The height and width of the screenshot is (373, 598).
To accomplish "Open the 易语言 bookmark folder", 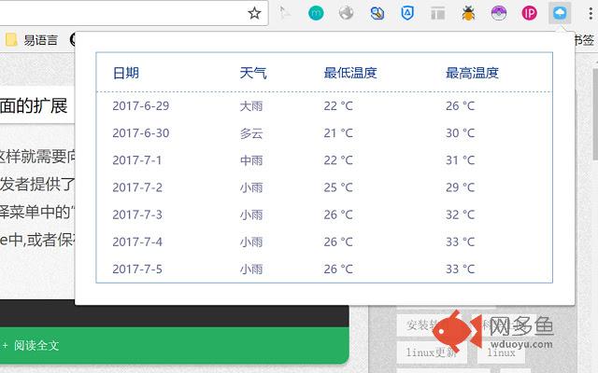I will (x=32, y=40).
